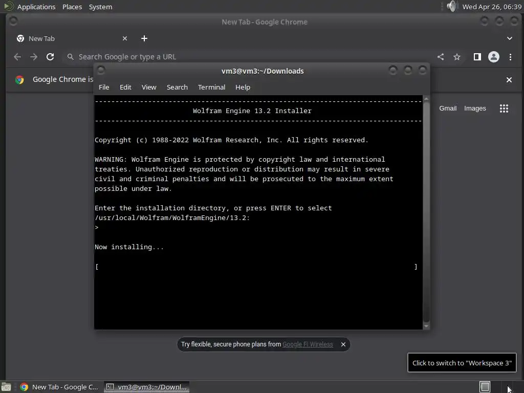This screenshot has width=524, height=393.
Task: Open Google apps grid icon
Action: [x=504, y=108]
